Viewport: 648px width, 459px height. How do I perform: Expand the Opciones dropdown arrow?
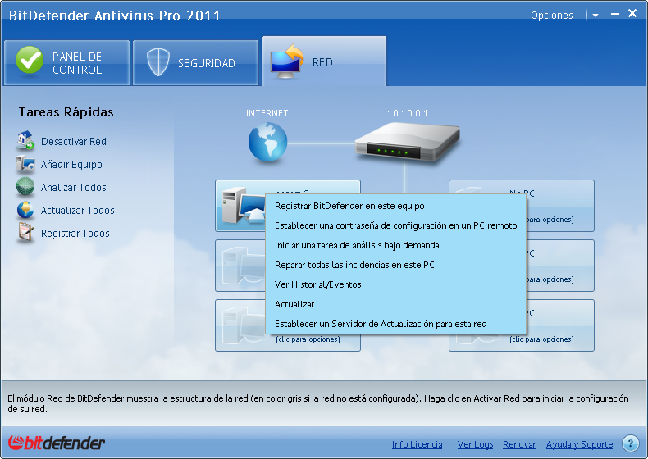click(x=595, y=15)
